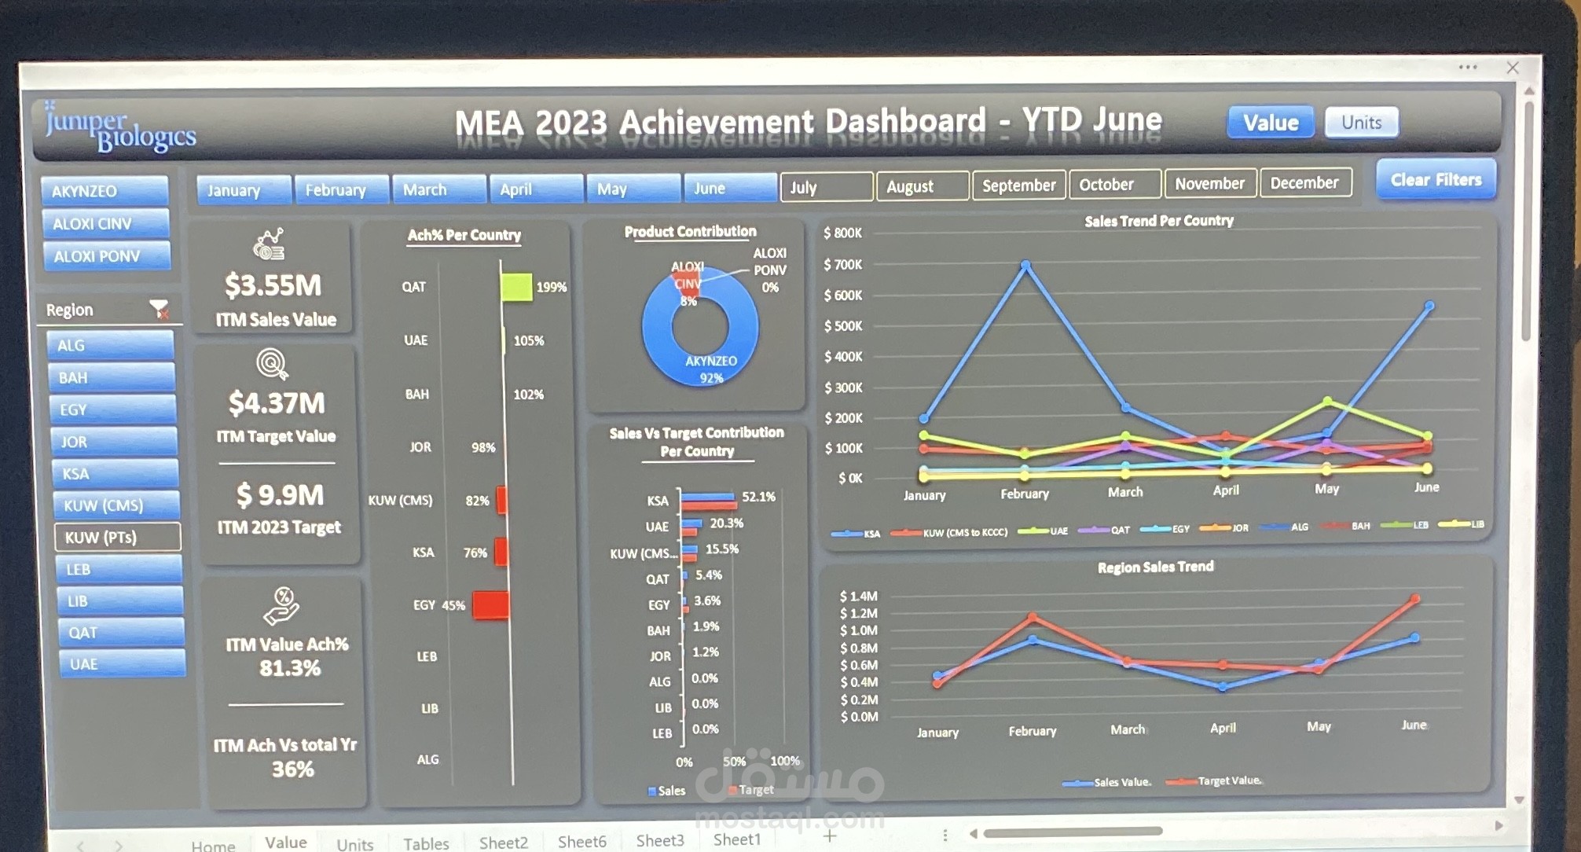Open the Home sheet tab
Screen dimensions: 1581x852
[x=213, y=846]
